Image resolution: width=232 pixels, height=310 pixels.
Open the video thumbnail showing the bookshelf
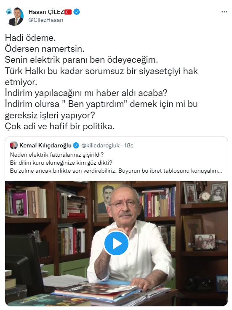click(116, 243)
